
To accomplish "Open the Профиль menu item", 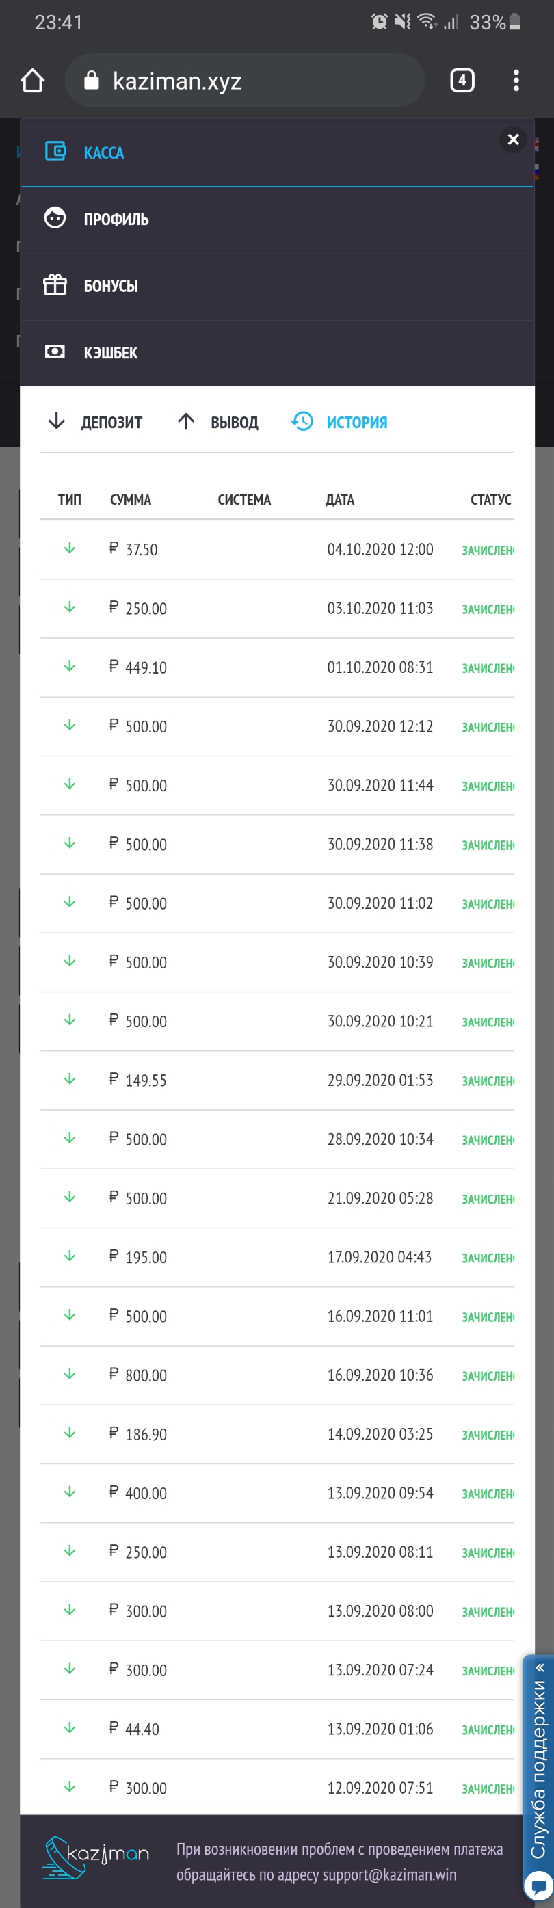I will pyautogui.click(x=116, y=220).
